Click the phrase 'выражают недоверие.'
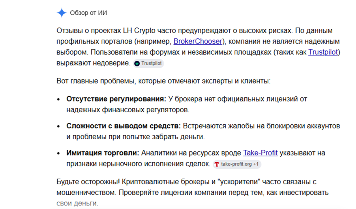Viewport: 356px width, 209px height. click(94, 63)
